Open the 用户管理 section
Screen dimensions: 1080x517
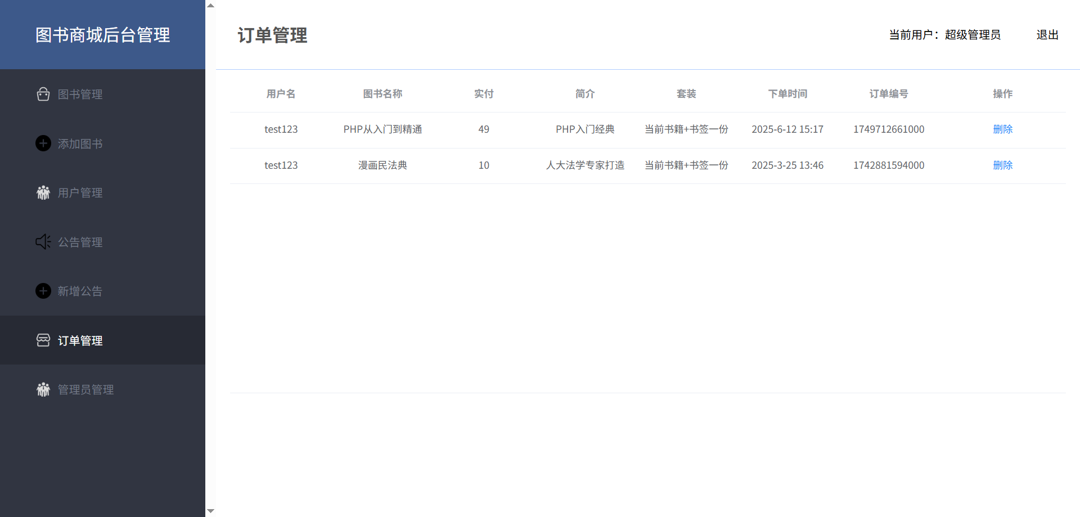pyautogui.click(x=102, y=192)
